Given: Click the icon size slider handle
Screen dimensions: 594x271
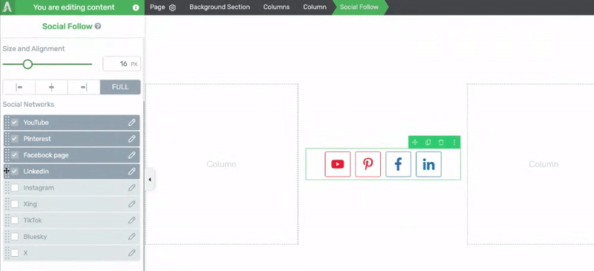Looking at the screenshot, I should point(27,64).
